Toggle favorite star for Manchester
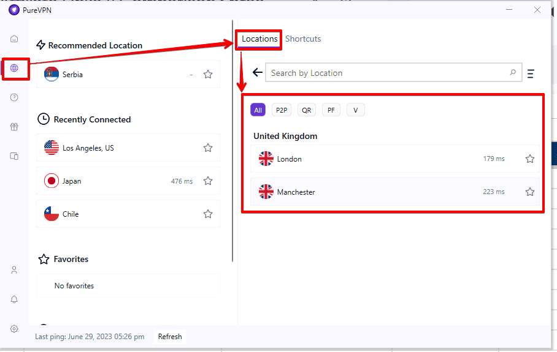This screenshot has height=352, width=557. tap(530, 192)
